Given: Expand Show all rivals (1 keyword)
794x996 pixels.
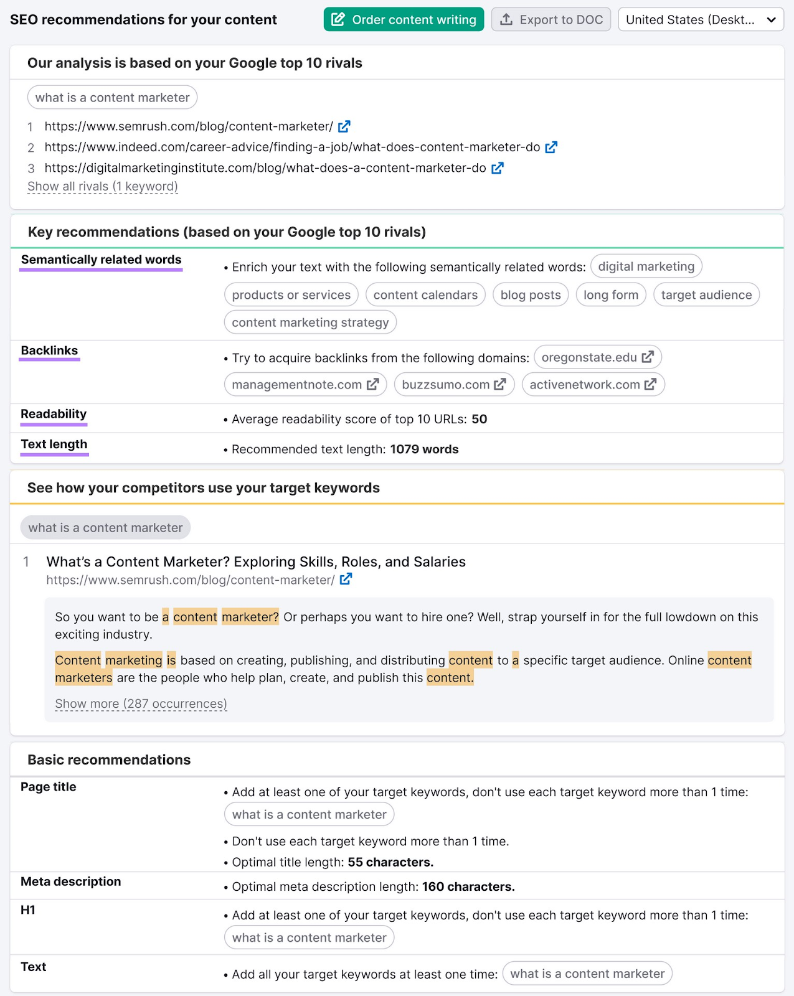Looking at the screenshot, I should (102, 186).
